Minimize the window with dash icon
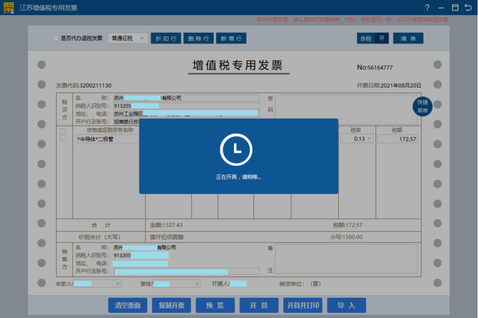The height and width of the screenshot is (318, 478). [x=441, y=8]
